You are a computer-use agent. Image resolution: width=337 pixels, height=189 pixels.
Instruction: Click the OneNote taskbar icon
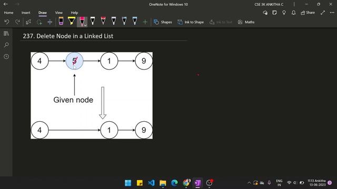[197, 183]
